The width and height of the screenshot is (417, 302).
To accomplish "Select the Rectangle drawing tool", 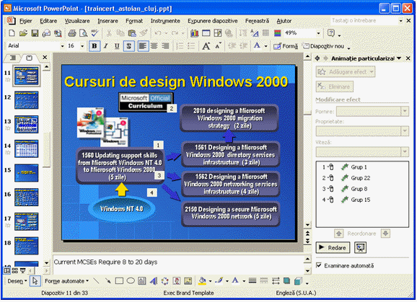I will click(x=119, y=281).
